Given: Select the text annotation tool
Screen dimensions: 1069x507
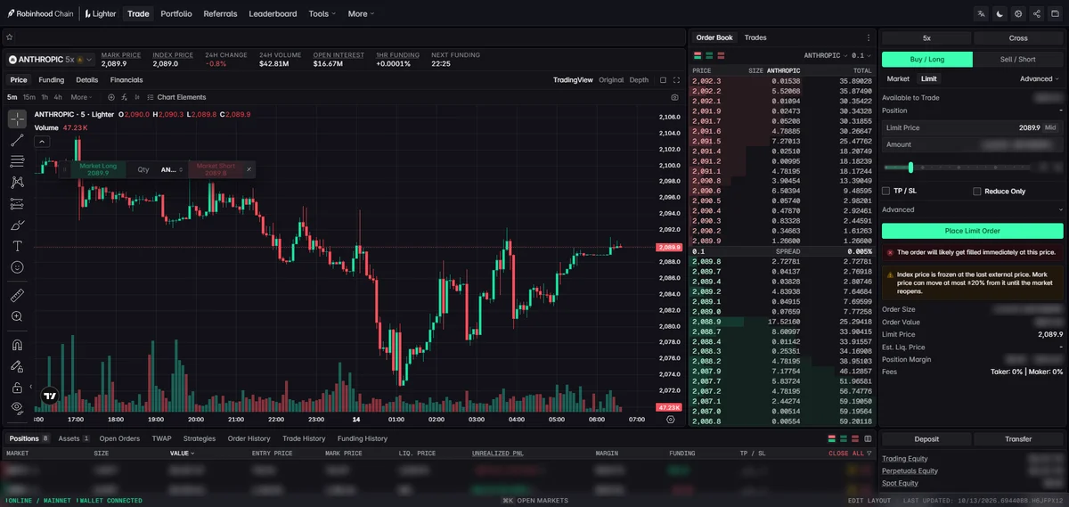Looking at the screenshot, I should pos(17,246).
